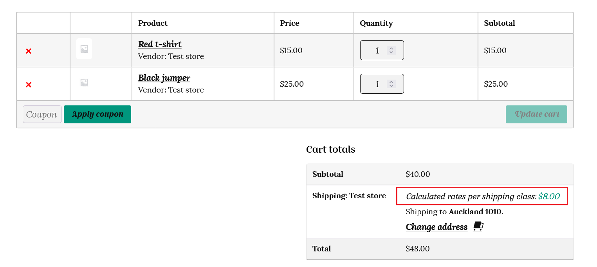Open the Red t-shirt product link
This screenshot has height=267, width=597.
pos(160,44)
